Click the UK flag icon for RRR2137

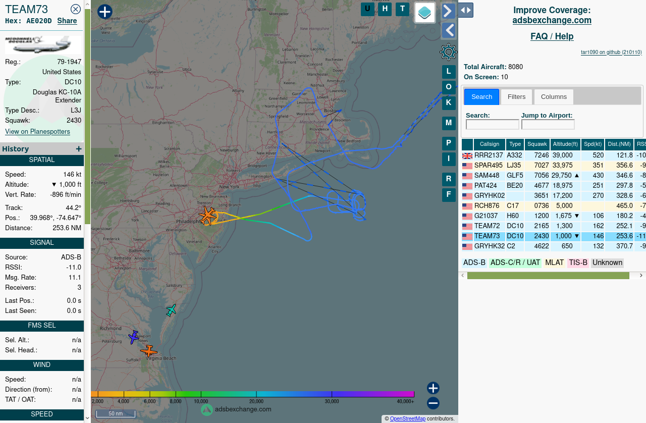point(467,156)
